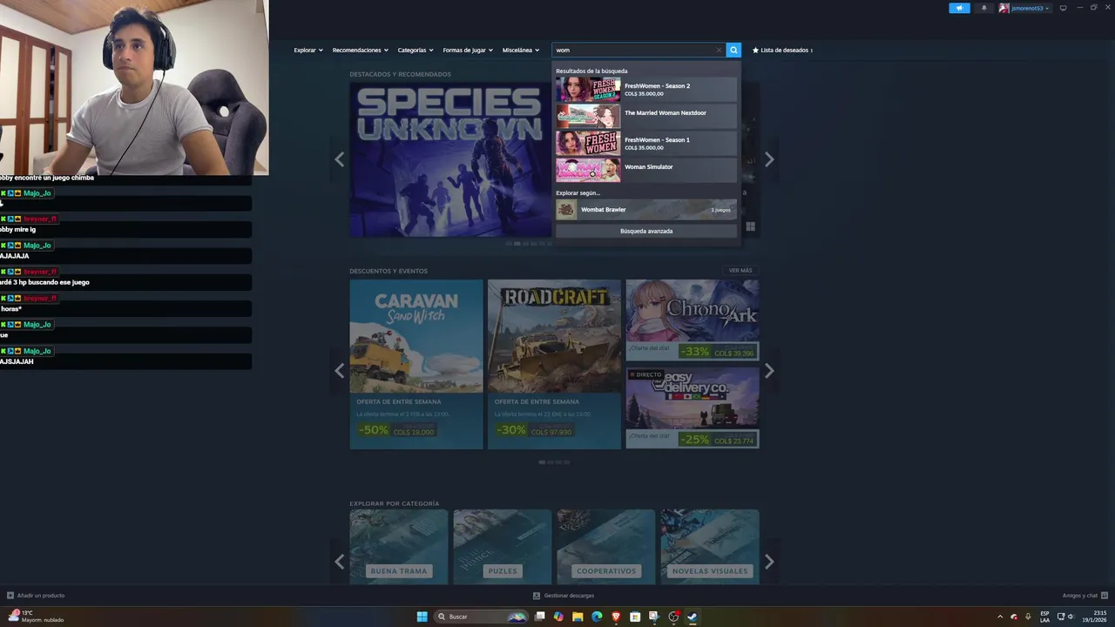This screenshot has height=627, width=1115.
Task: Click the Búsqueda avanzada button
Action: pos(646,231)
